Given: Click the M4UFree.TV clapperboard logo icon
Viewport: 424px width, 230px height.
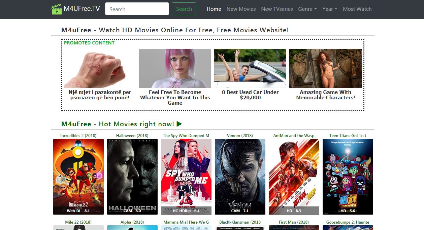Looking at the screenshot, I should [57, 9].
